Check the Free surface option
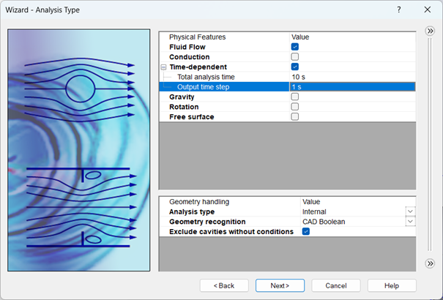The image size is (443, 300). click(x=295, y=116)
